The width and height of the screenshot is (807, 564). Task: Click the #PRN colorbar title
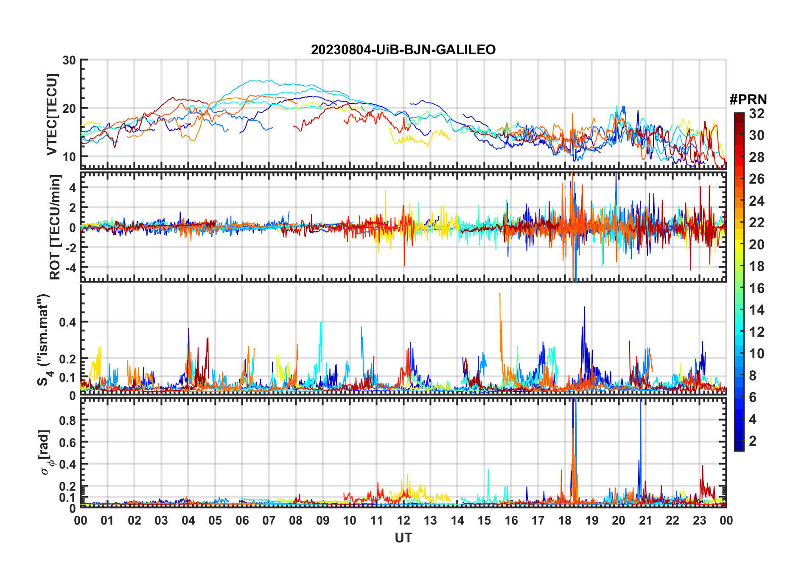tap(748, 100)
